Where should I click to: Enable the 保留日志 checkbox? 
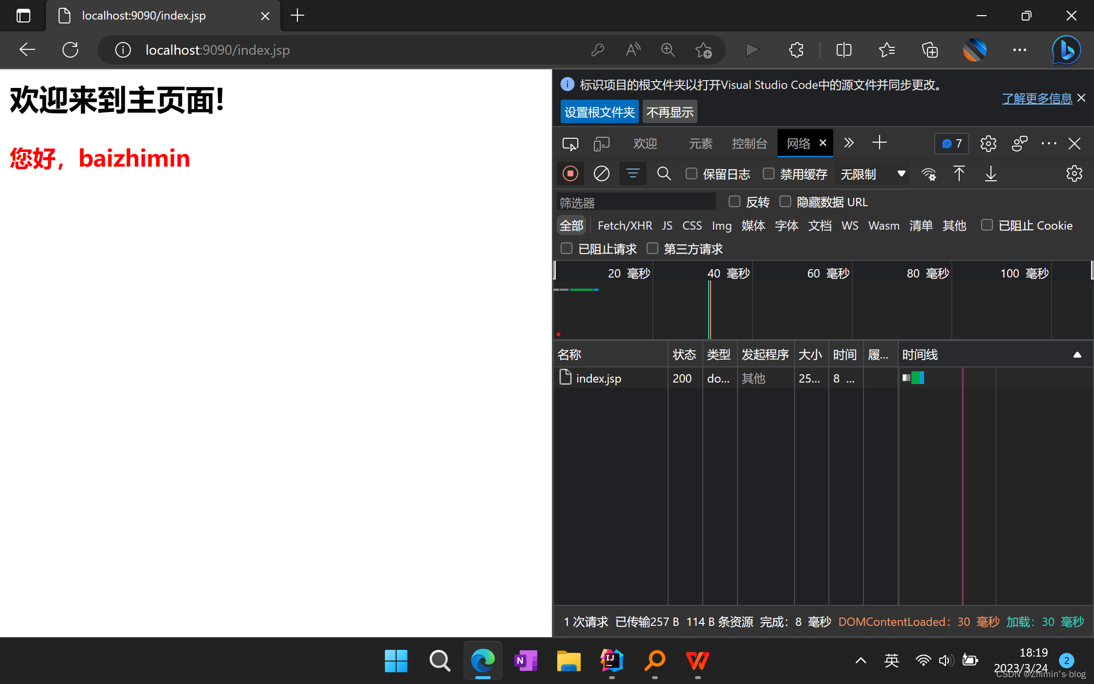(691, 174)
